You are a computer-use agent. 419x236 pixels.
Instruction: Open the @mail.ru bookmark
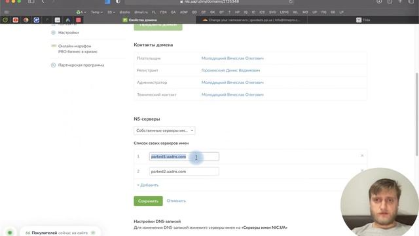(x=141, y=12)
